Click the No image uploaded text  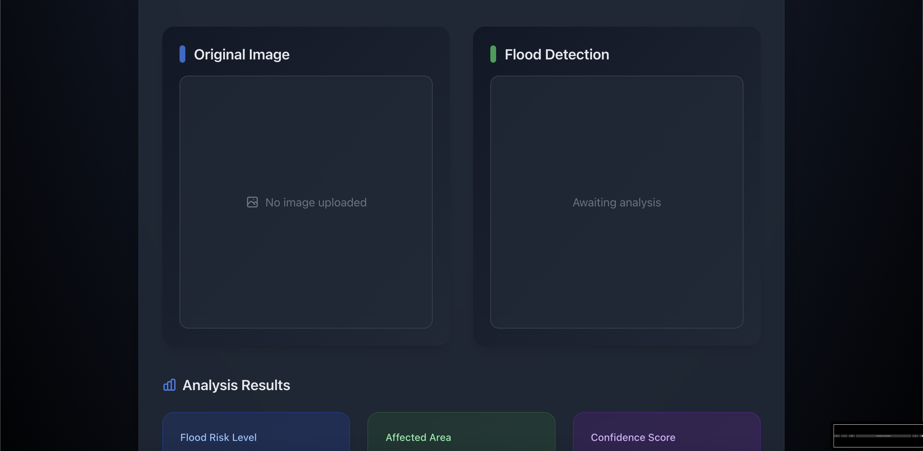[316, 202]
